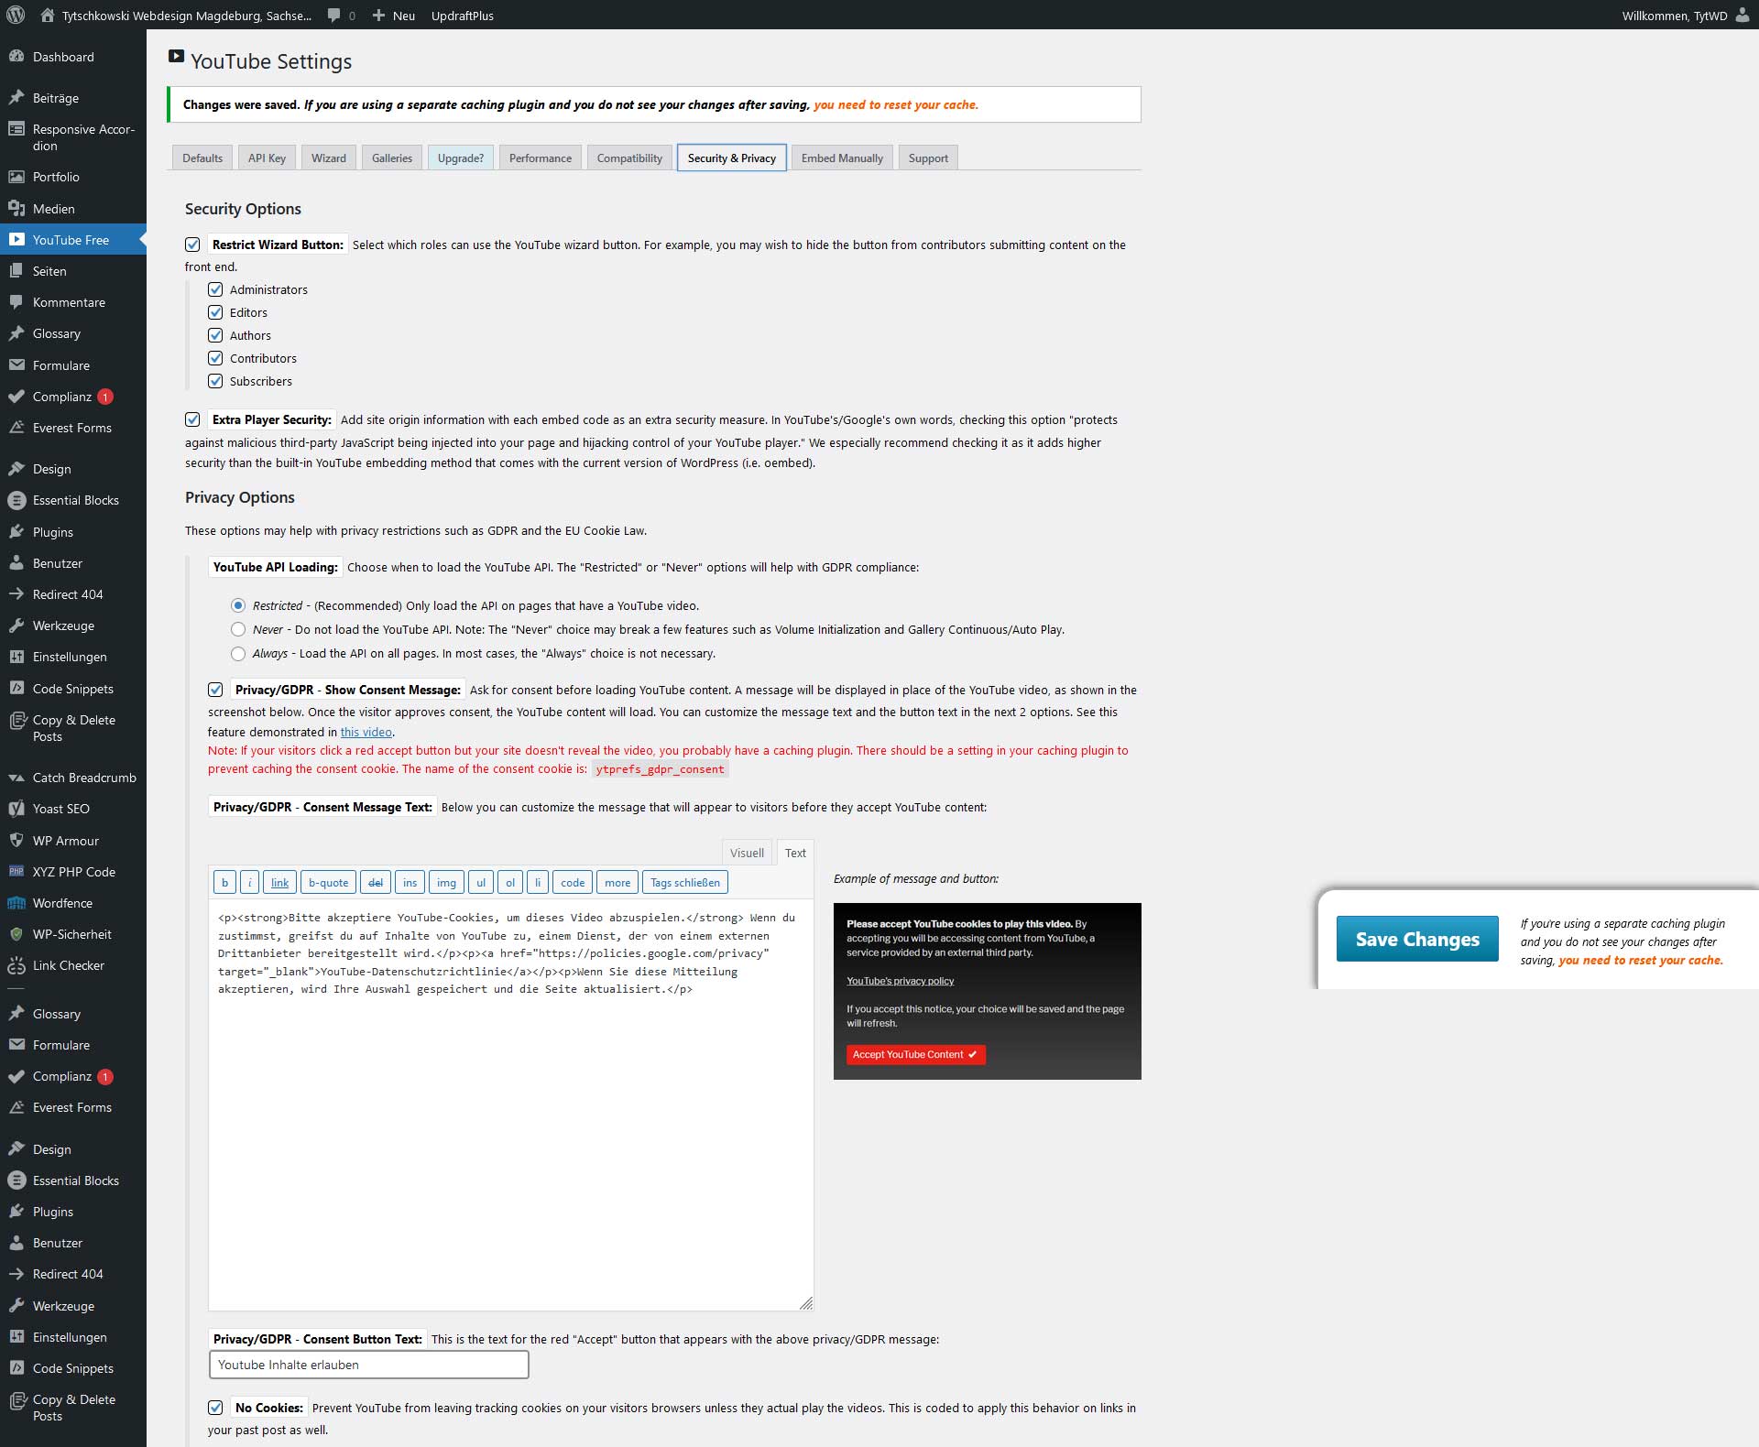Click the 'link' quicktag button in editor
The width and height of the screenshot is (1759, 1447).
[279, 882]
